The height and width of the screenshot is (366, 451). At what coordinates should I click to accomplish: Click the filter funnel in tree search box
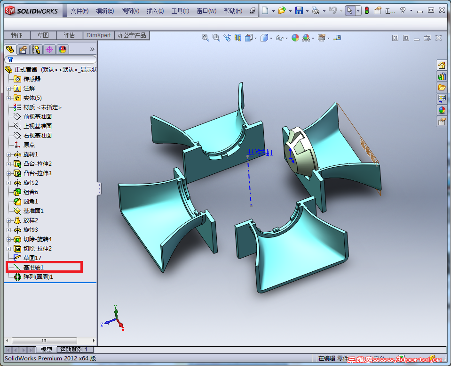(10, 60)
